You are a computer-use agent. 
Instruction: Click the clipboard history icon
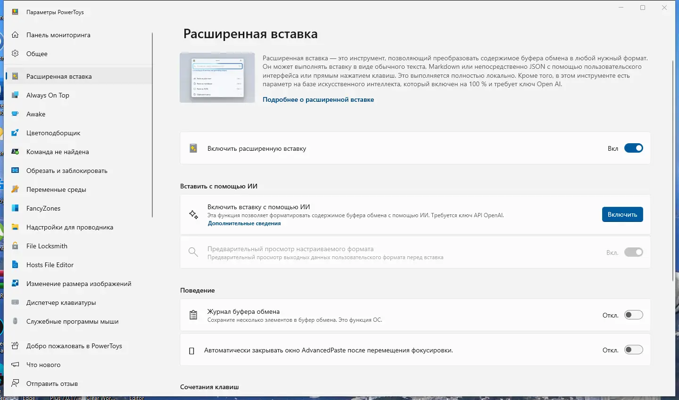pos(193,315)
